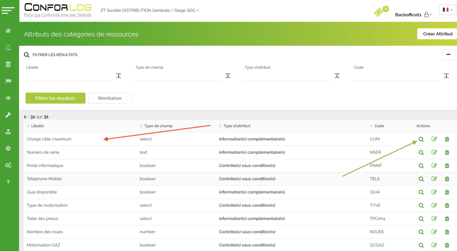The image size is (457, 251).
Task: Click the question mark help icon
Action: click(8, 182)
